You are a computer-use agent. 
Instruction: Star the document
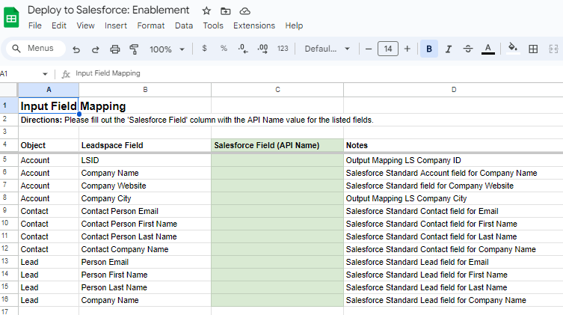tap(206, 10)
